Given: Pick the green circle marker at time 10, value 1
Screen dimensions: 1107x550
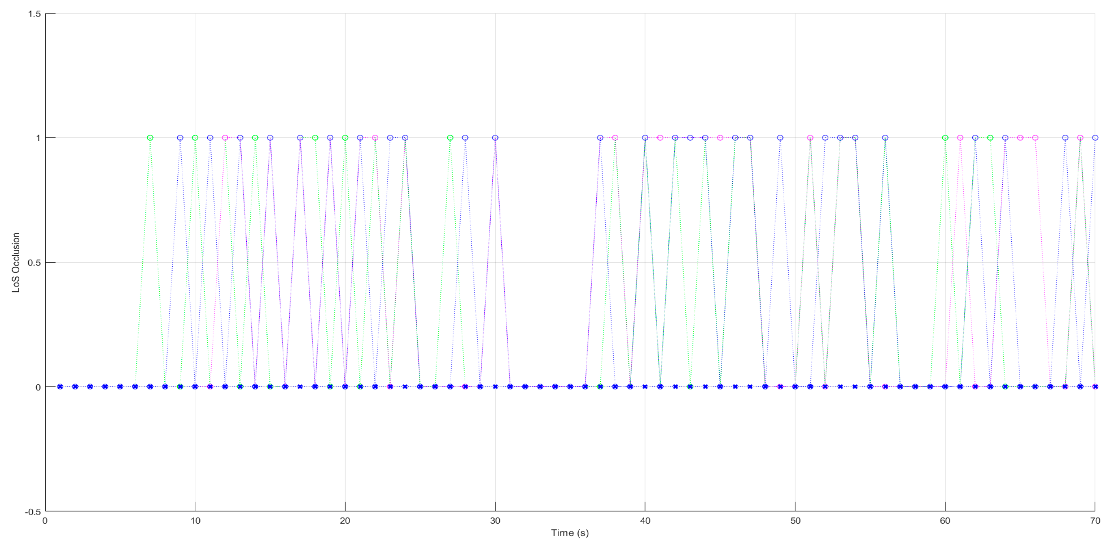Looking at the screenshot, I should coord(195,138).
